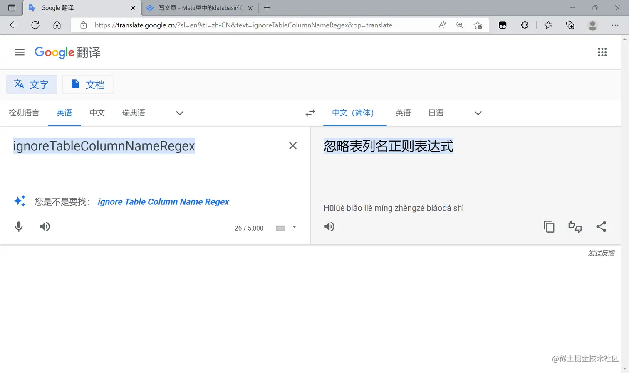
Task: Swap source and target languages
Action: [310, 113]
